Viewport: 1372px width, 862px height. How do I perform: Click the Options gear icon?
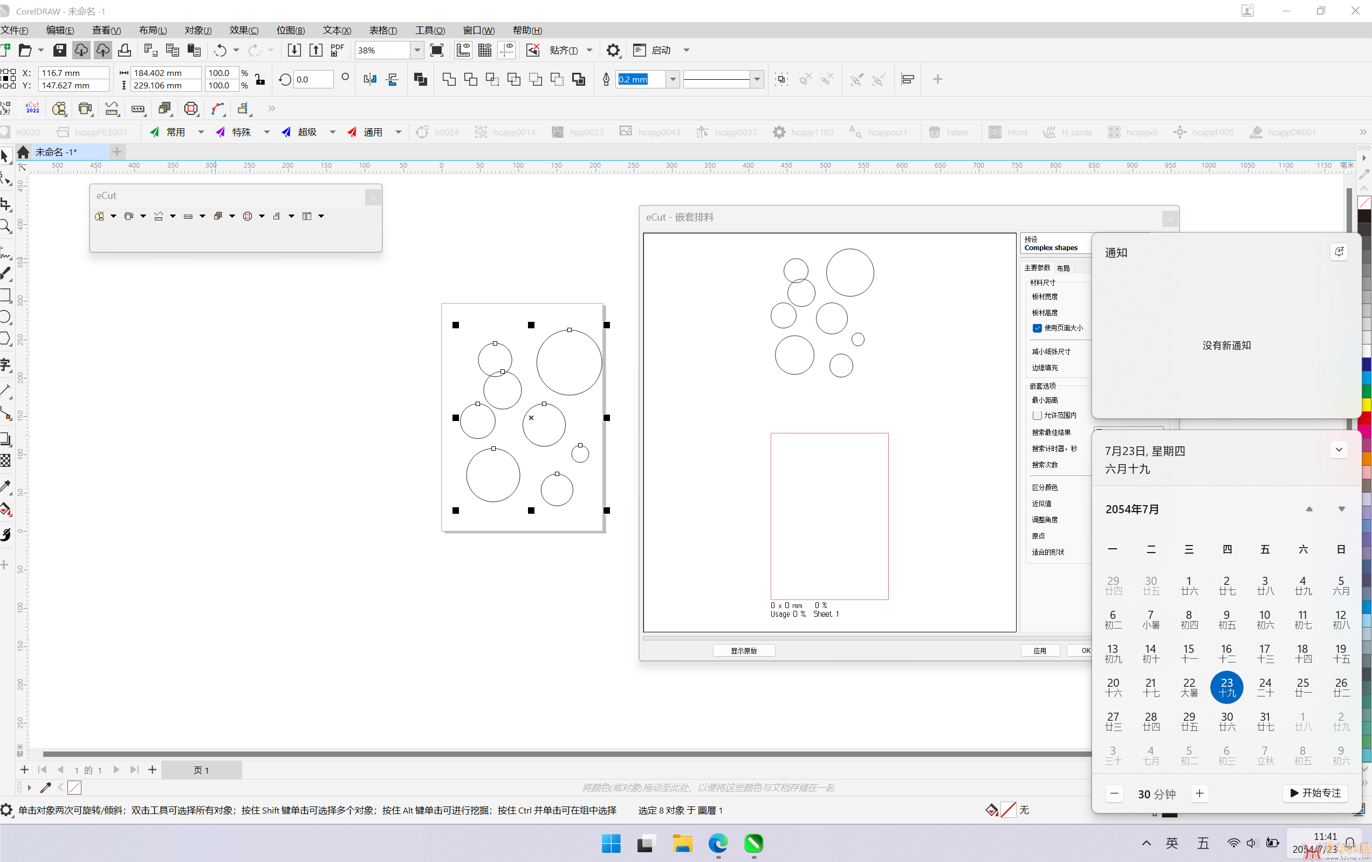[x=613, y=50]
